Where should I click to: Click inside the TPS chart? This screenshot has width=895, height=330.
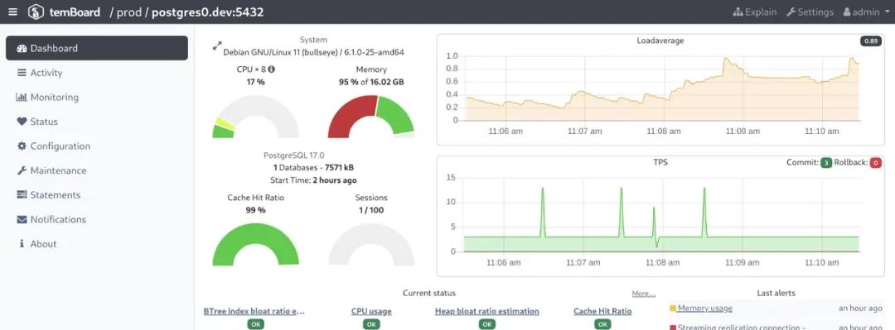tap(661, 215)
